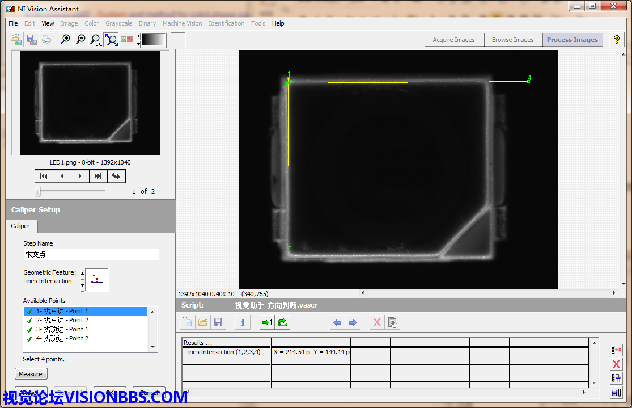Viewport: 632px width, 408px height.
Task: Go to the previous image
Action: pyautogui.click(x=62, y=176)
